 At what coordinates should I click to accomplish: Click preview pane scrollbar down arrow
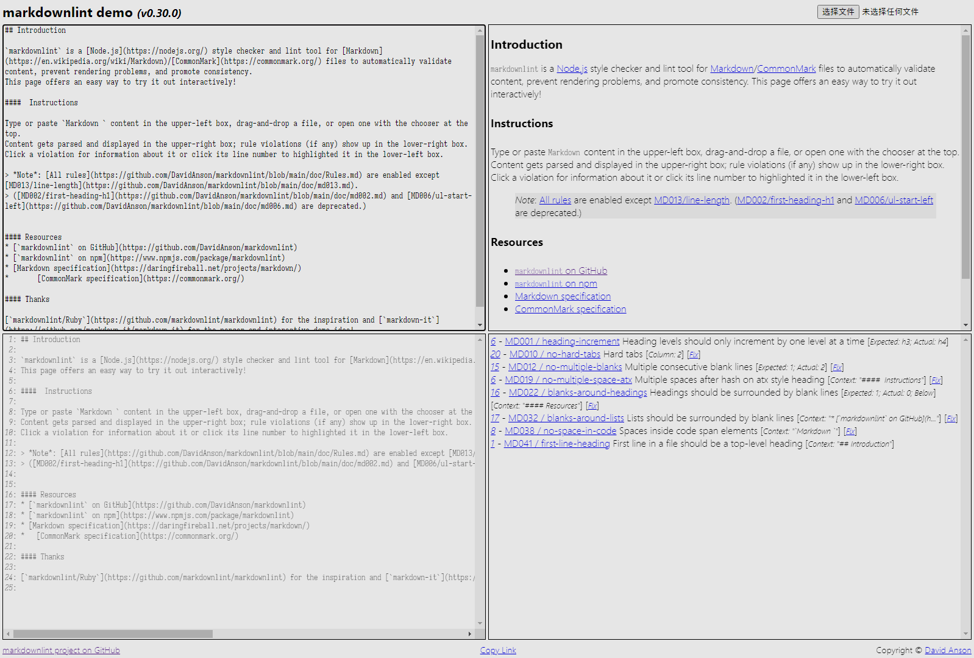pyautogui.click(x=966, y=326)
